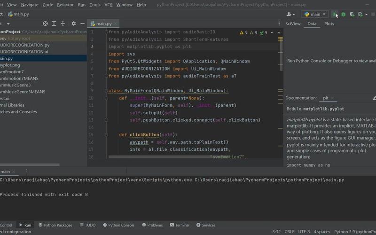Select svmEmotion7MEANS in project tree

point(19,78)
